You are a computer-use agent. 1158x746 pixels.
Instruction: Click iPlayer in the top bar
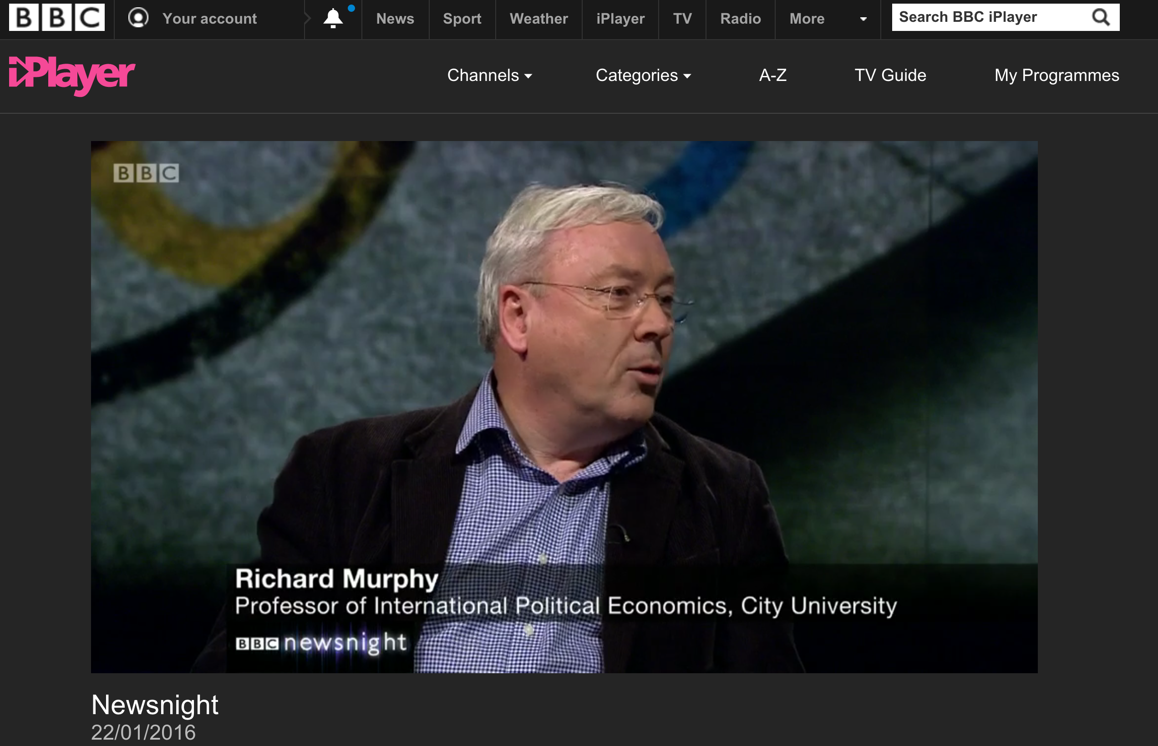(x=620, y=18)
